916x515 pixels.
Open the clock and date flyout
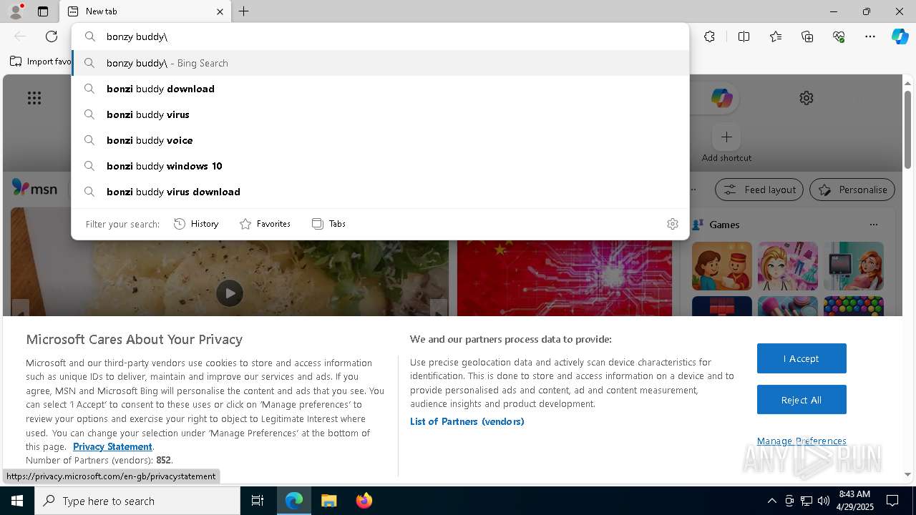pos(854,501)
